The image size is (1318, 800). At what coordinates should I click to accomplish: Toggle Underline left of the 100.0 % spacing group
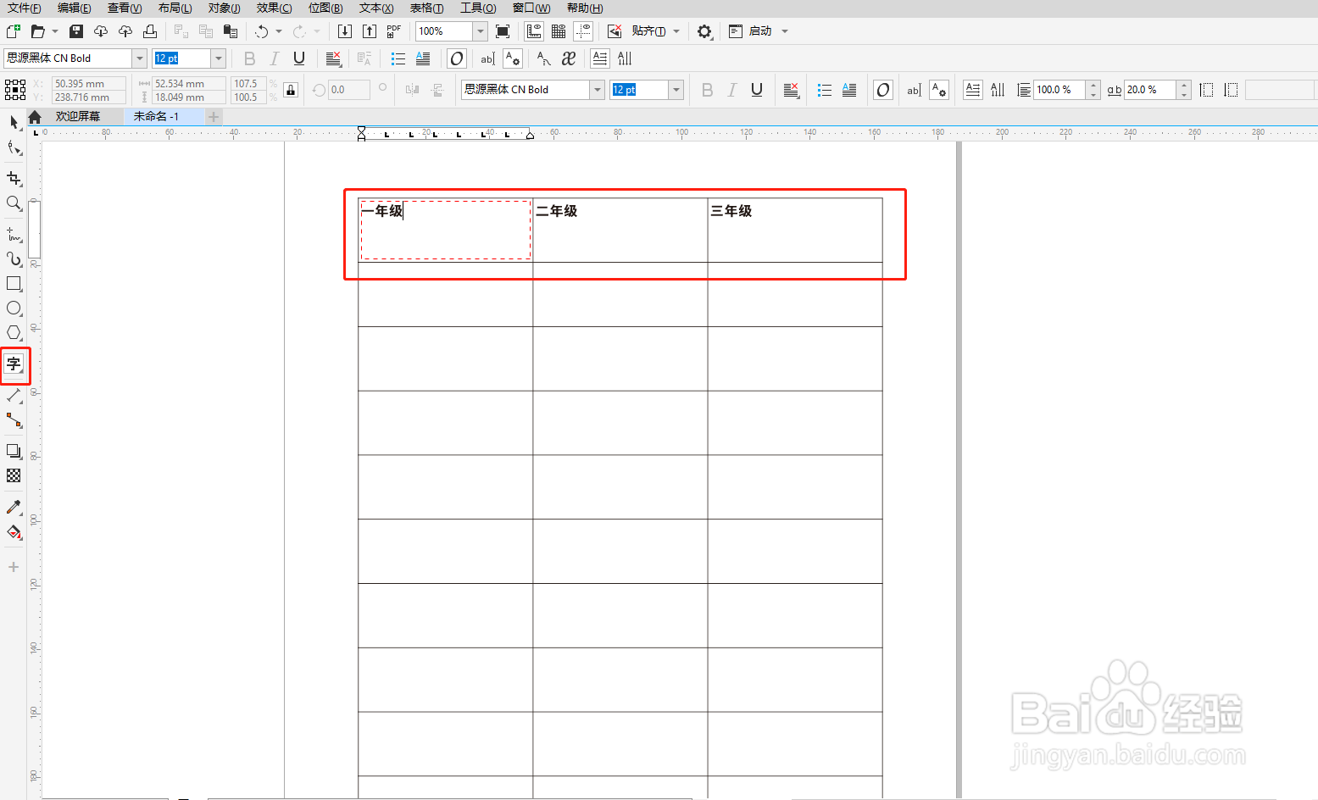click(x=757, y=90)
